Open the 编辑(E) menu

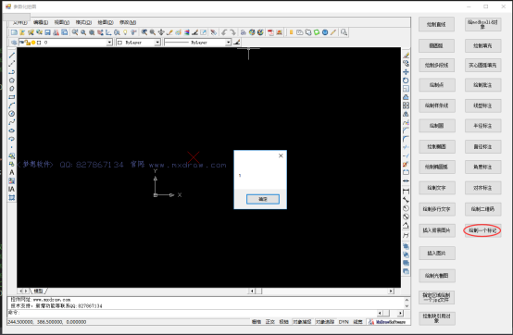pyautogui.click(x=41, y=22)
